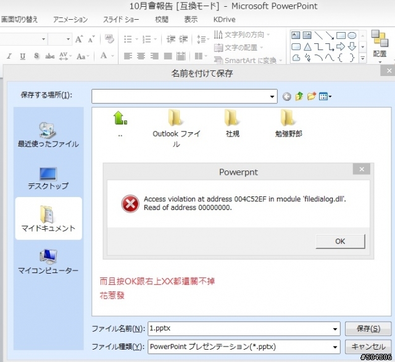The height and width of the screenshot is (362, 395).
Task: Click the clear formatting icon
Action: click(109, 39)
